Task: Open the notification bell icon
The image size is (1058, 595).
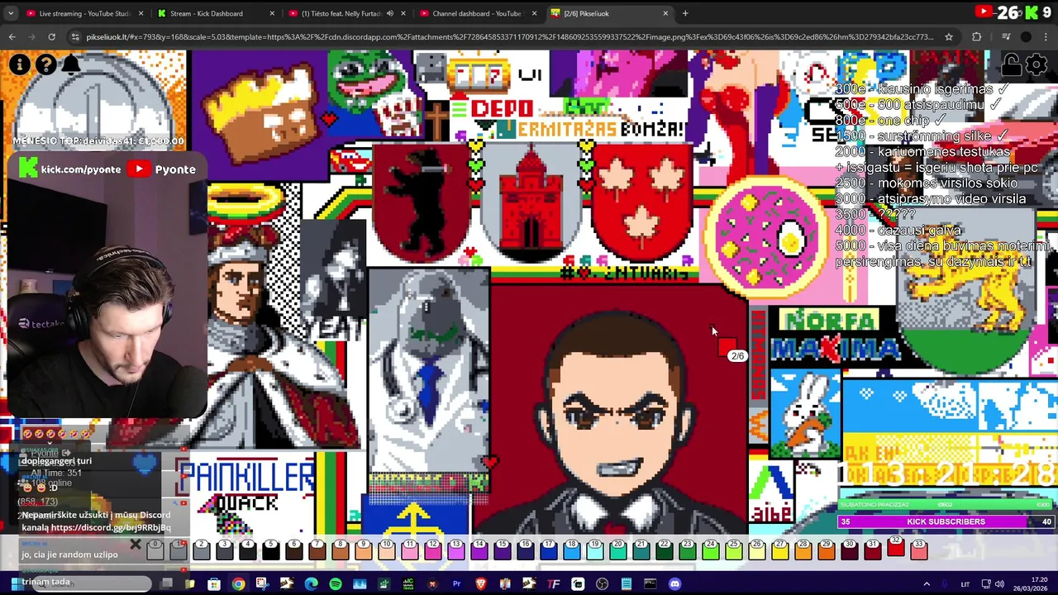Action: pyautogui.click(x=72, y=64)
